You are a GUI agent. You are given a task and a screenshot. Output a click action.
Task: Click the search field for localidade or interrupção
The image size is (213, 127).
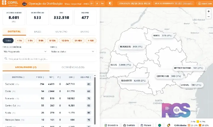(49, 59)
